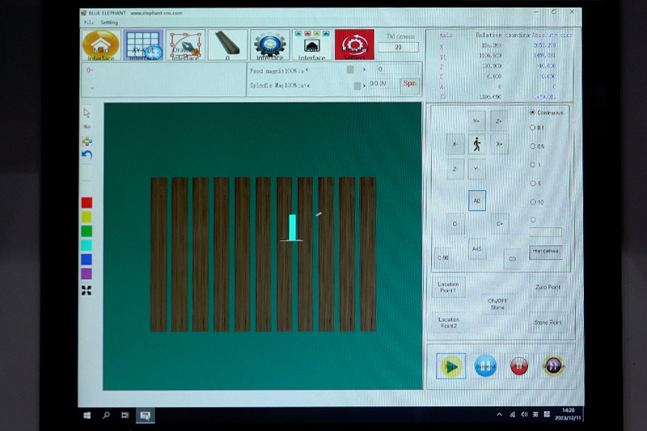
Task: Click Location Point 1 button
Action: 449,287
